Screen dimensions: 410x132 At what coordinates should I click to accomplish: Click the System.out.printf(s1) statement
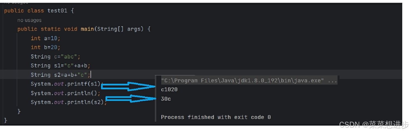tap(67, 84)
